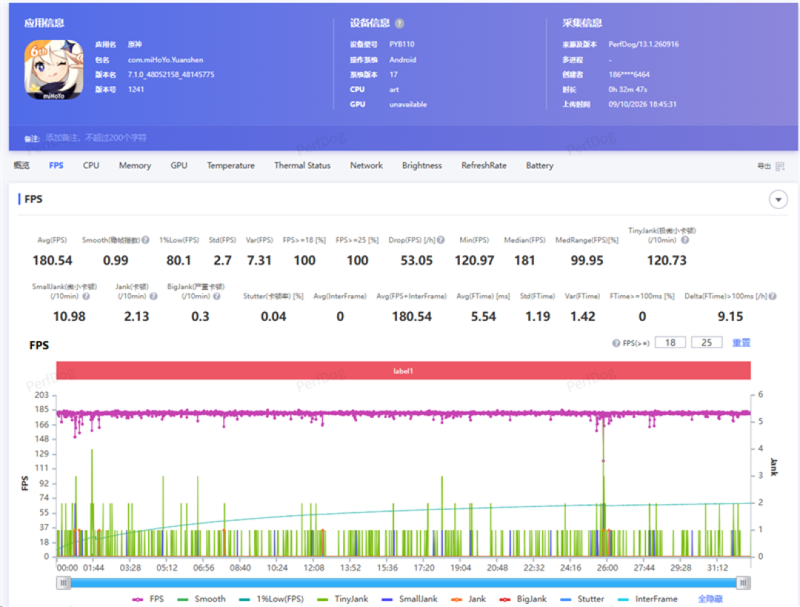
Task: Hide the TinyJank series in the legend
Action: pyautogui.click(x=342, y=599)
